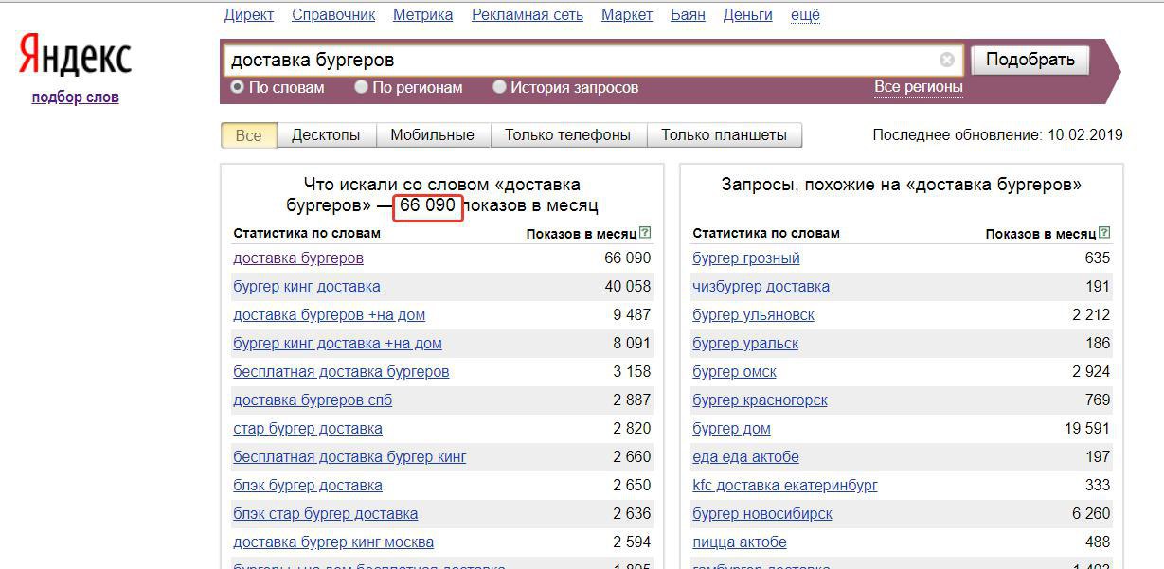Open the Деньги link
The width and height of the screenshot is (1164, 569).
748,15
